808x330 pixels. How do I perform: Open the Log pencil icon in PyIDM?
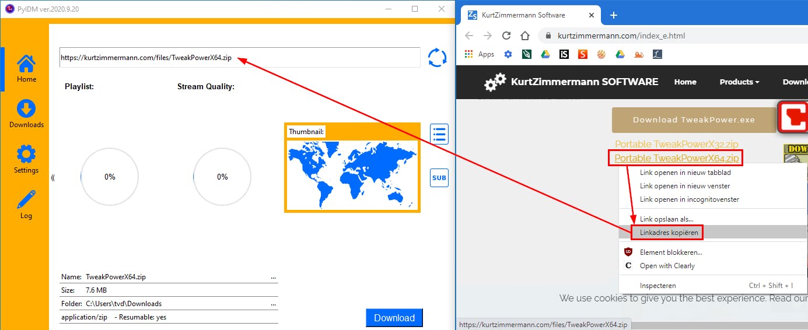click(x=26, y=205)
